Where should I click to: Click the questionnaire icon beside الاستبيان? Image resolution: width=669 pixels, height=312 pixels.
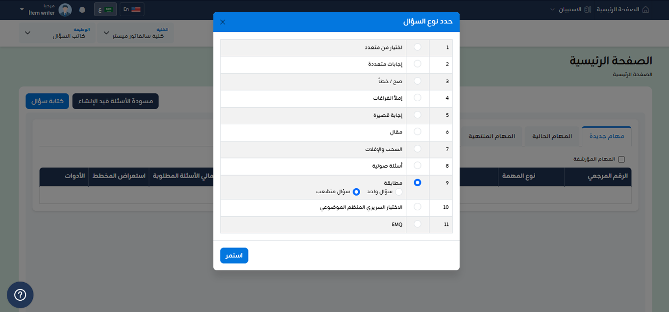point(588,9)
